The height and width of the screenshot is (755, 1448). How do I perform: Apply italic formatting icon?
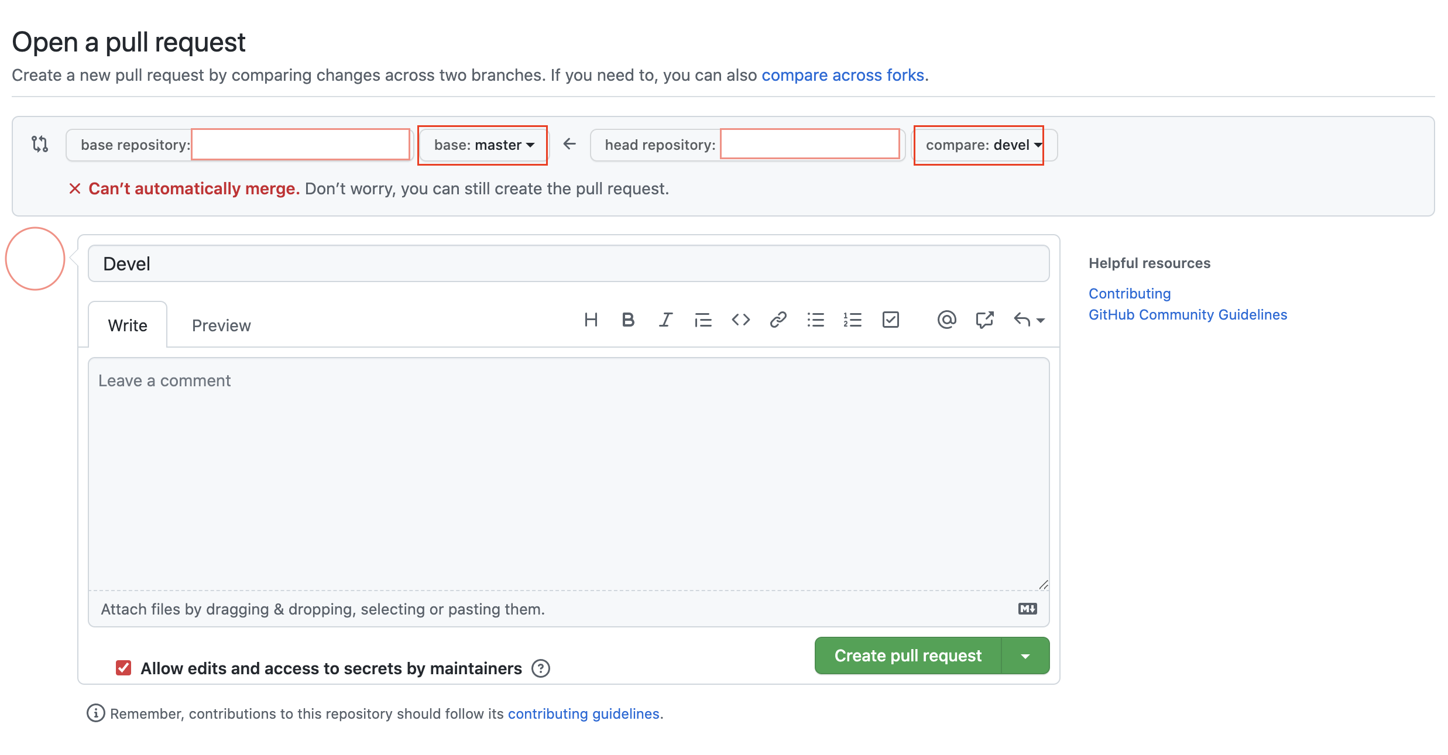coord(665,320)
